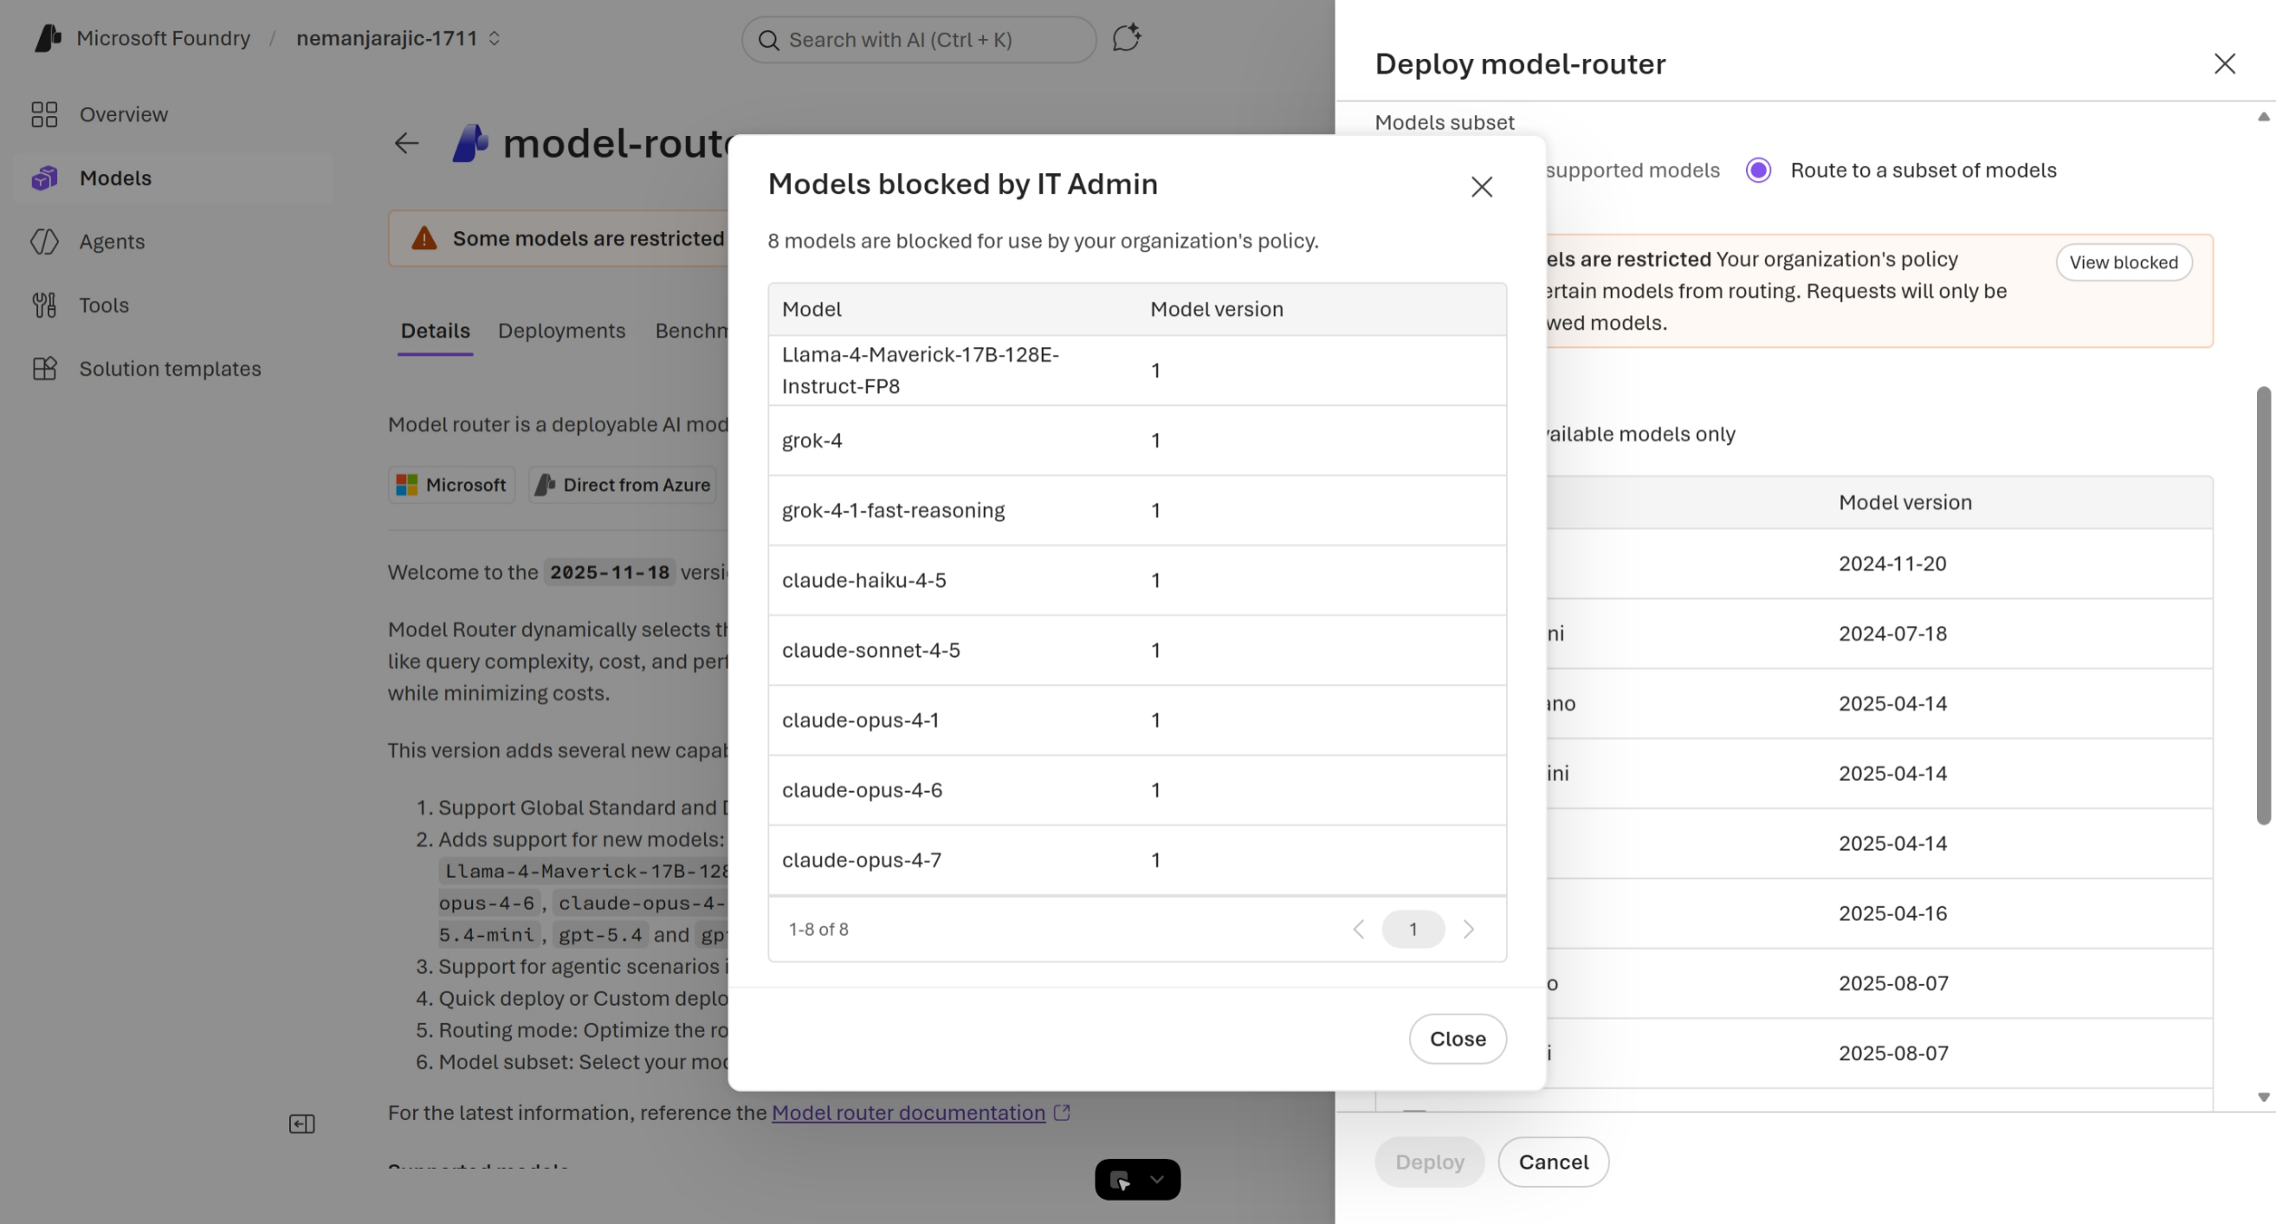Open the Model router documentation link
Viewport: 2276px width, 1224px height.
[x=908, y=1112]
